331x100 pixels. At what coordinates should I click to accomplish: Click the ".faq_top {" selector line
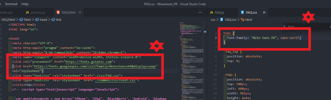tap(232, 52)
